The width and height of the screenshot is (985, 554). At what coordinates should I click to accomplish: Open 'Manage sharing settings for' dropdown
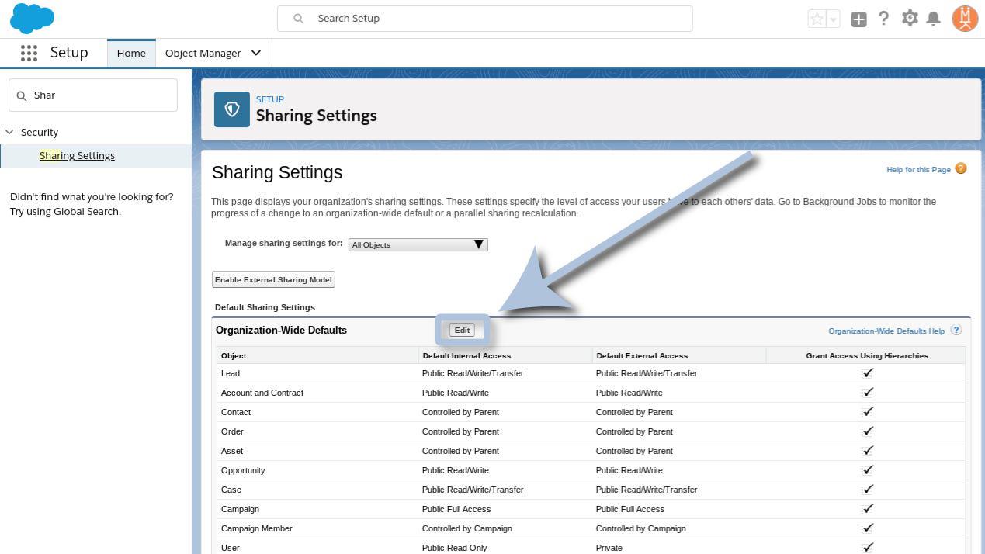[x=418, y=244]
